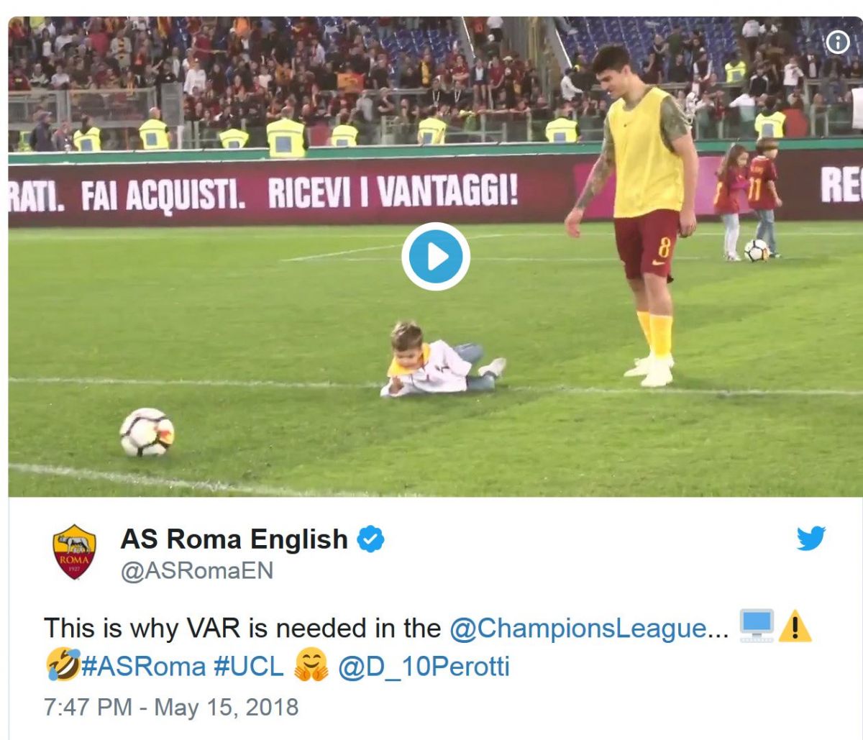Click the foreground soccer ball in the video
The width and height of the screenshot is (863, 740).
click(x=147, y=432)
